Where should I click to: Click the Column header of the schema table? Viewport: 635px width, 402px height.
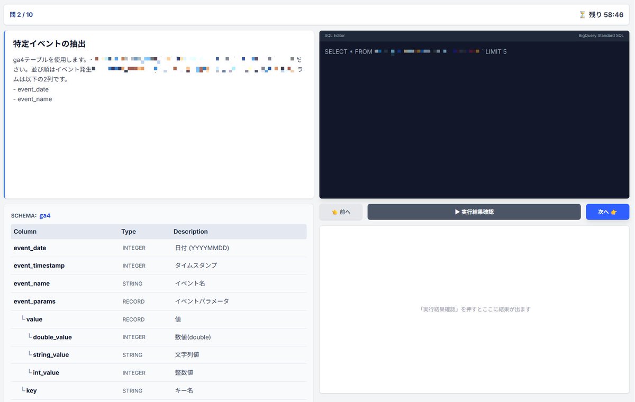[x=25, y=231]
